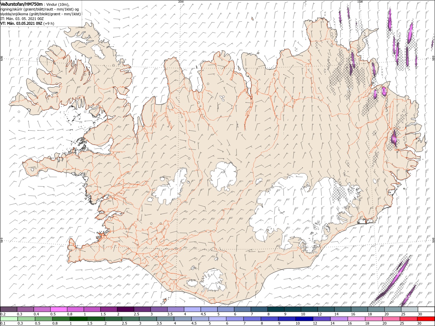Image resolution: width=435 pixels, height=326 pixels.
Task: Click the bright red rain swatch labeled 30
Action: pyautogui.click(x=425, y=319)
